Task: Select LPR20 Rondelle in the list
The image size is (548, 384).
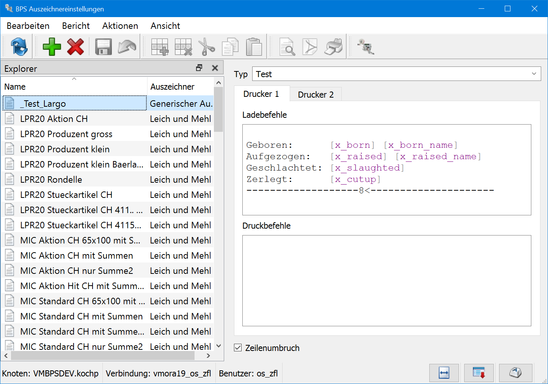Action: click(51, 180)
